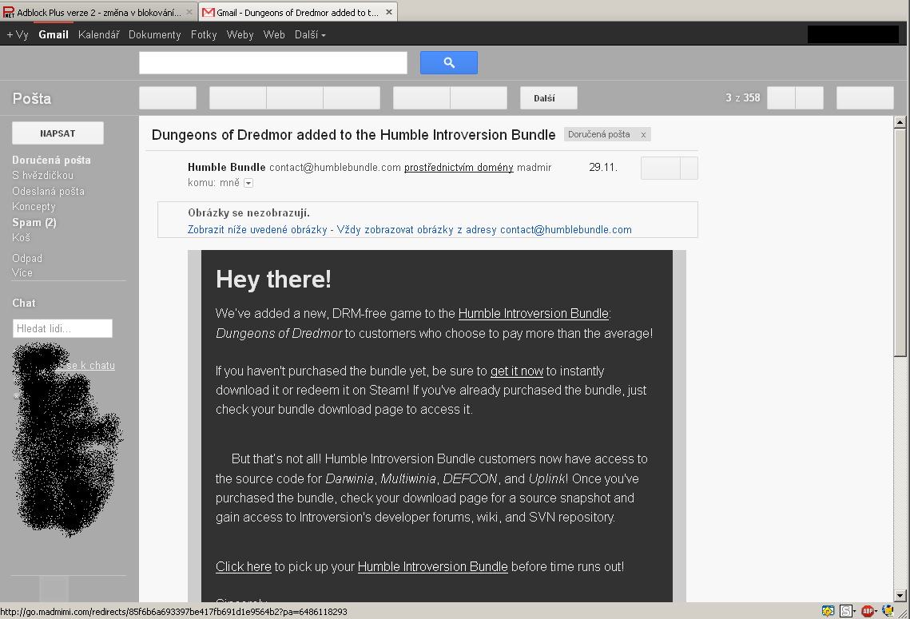This screenshot has width=910, height=619.
Task: Expand recipient details arrow next to 'mně'
Action: coord(248,184)
